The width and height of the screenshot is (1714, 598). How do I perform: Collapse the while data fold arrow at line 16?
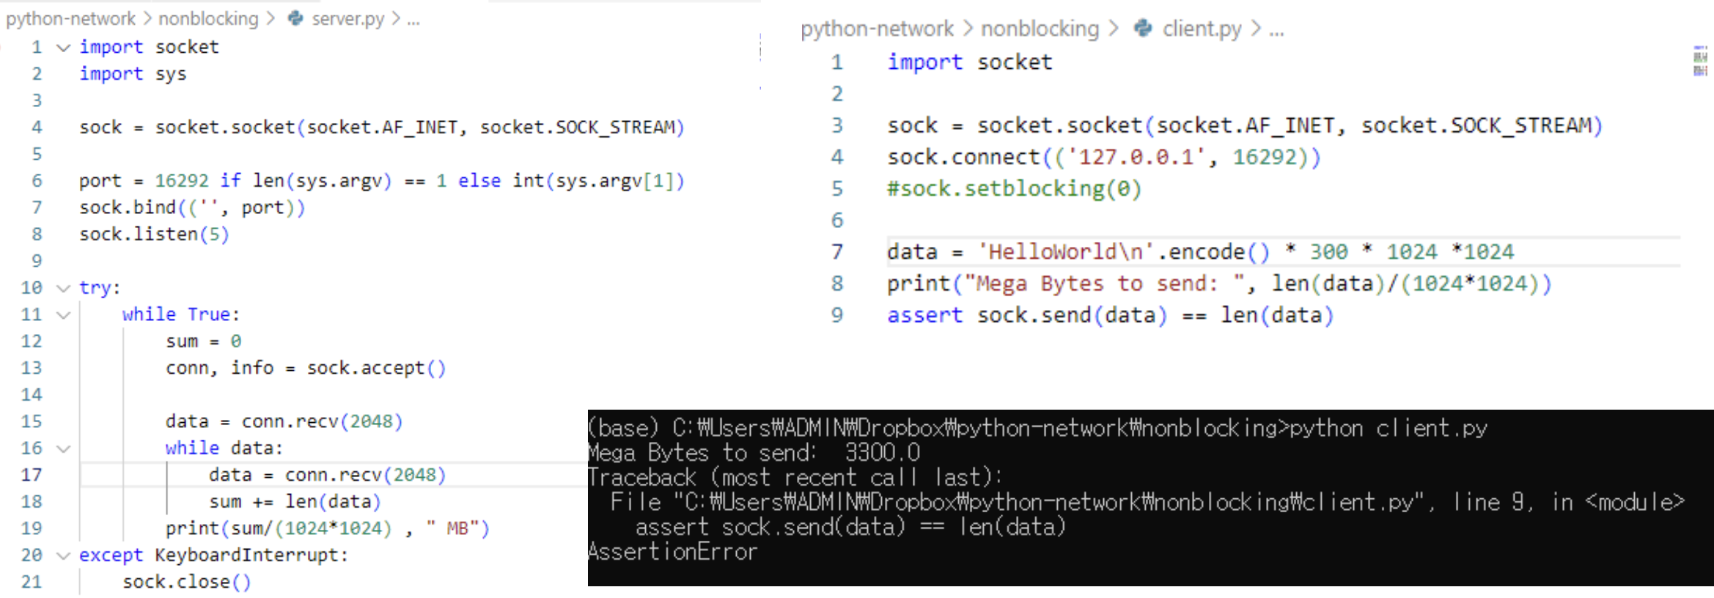pyautogui.click(x=64, y=448)
